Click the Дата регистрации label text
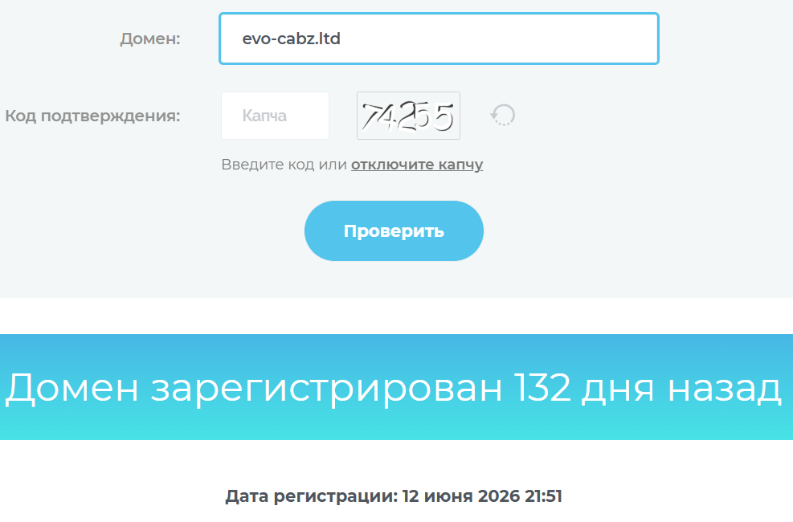The height and width of the screenshot is (522, 793). 311,496
